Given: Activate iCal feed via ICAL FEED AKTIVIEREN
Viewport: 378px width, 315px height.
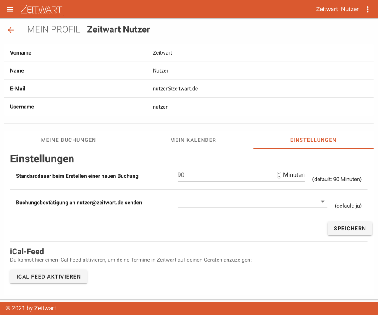Looking at the screenshot, I should (x=48, y=277).
